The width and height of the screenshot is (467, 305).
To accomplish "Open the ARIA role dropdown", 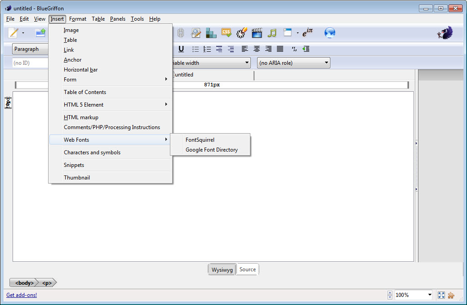I will [294, 63].
